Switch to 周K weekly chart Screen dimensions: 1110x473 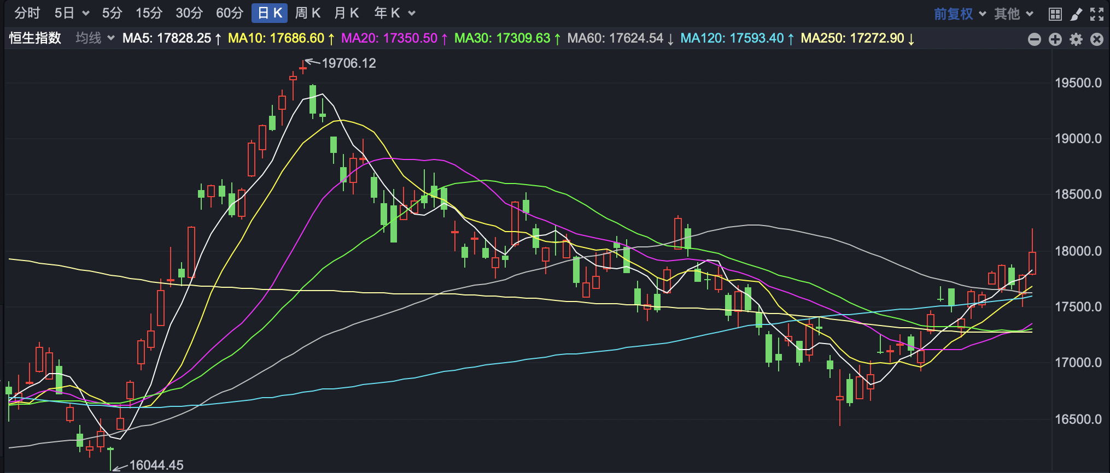pos(308,13)
